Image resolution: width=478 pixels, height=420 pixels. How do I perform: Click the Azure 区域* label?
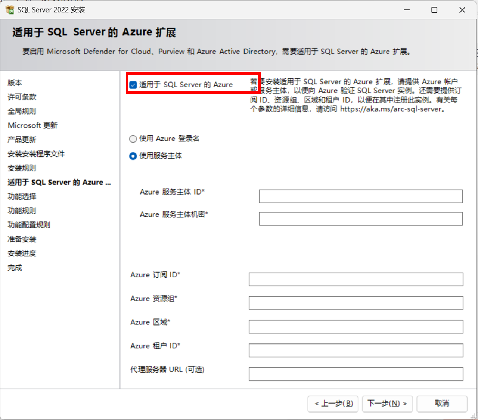pyautogui.click(x=150, y=322)
